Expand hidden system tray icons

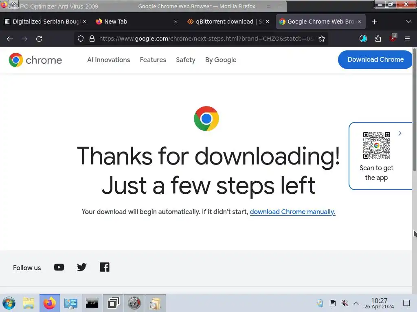tap(356, 303)
